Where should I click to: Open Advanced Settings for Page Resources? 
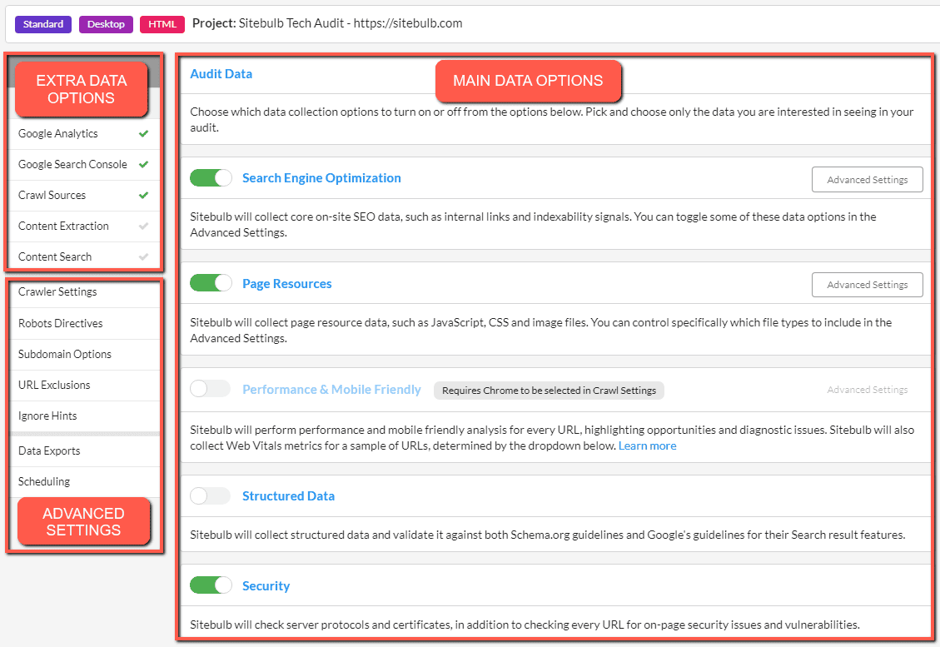[867, 285]
